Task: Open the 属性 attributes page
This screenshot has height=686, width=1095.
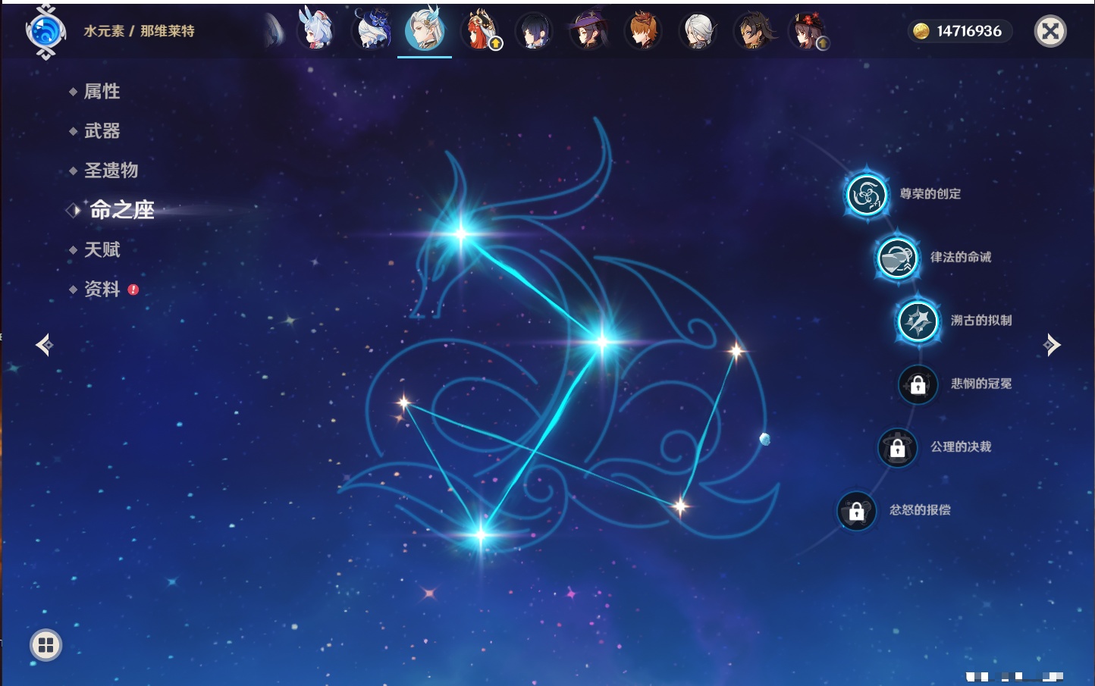Action: coord(102,92)
